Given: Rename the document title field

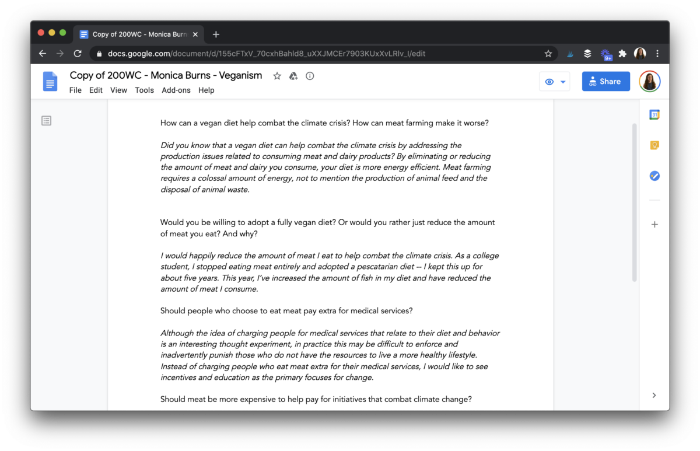Looking at the screenshot, I should [x=165, y=75].
